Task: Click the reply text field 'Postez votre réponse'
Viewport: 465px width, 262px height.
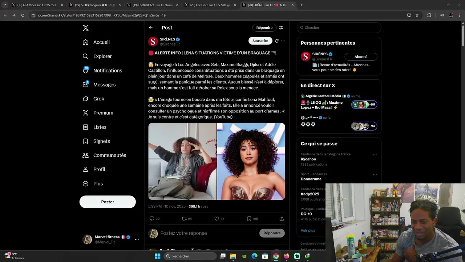Action: (x=183, y=233)
